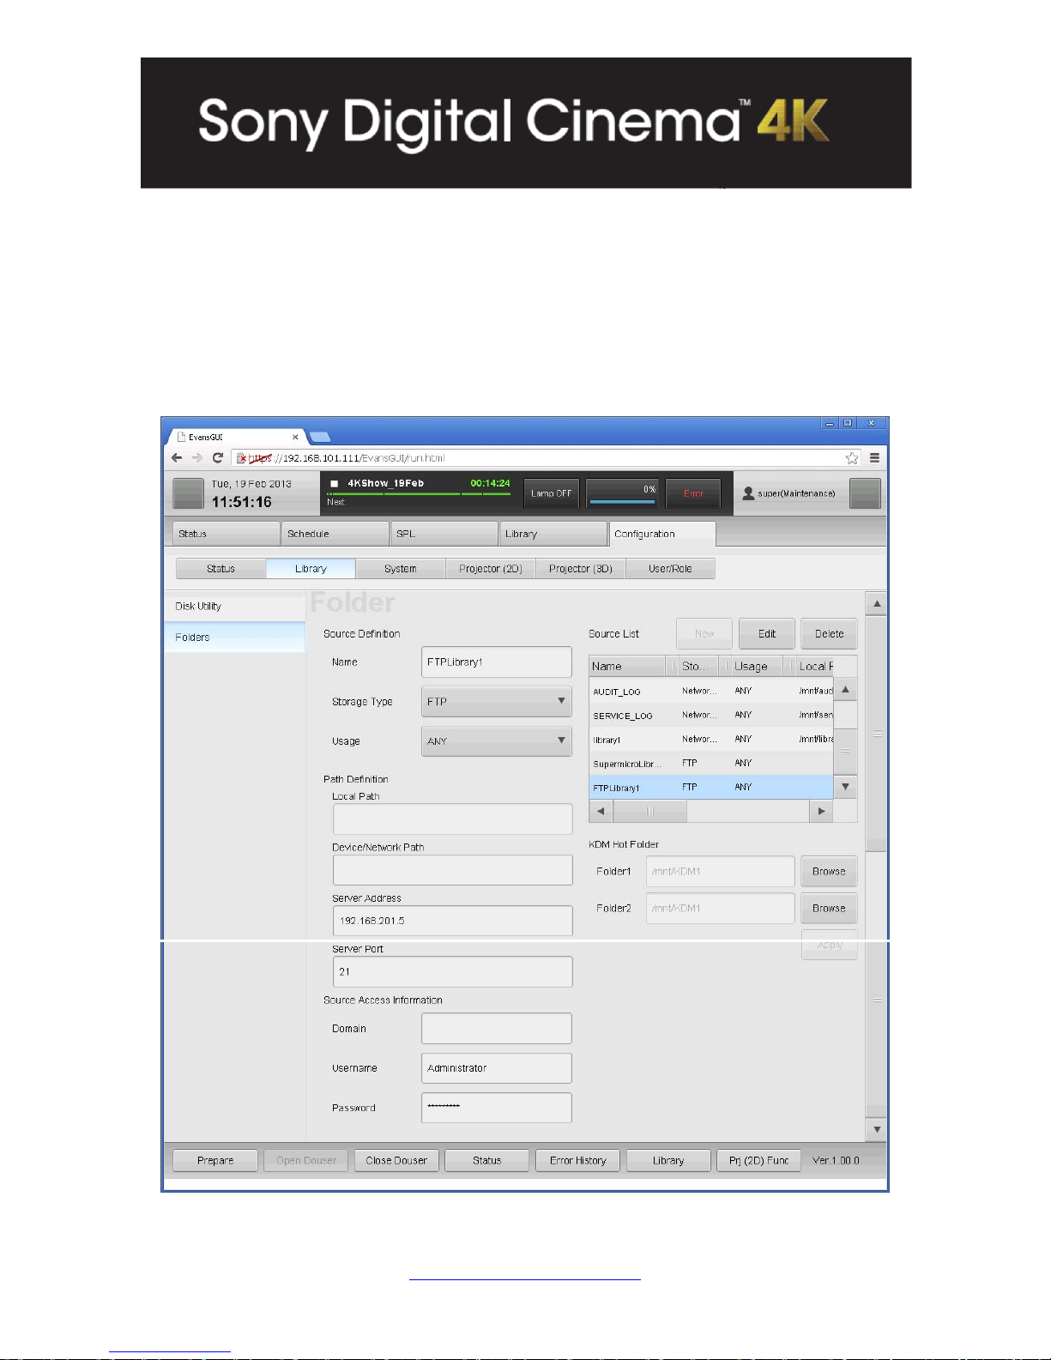1051x1360 pixels.
Task: Click the Edit button in Source List
Action: pyautogui.click(x=767, y=634)
